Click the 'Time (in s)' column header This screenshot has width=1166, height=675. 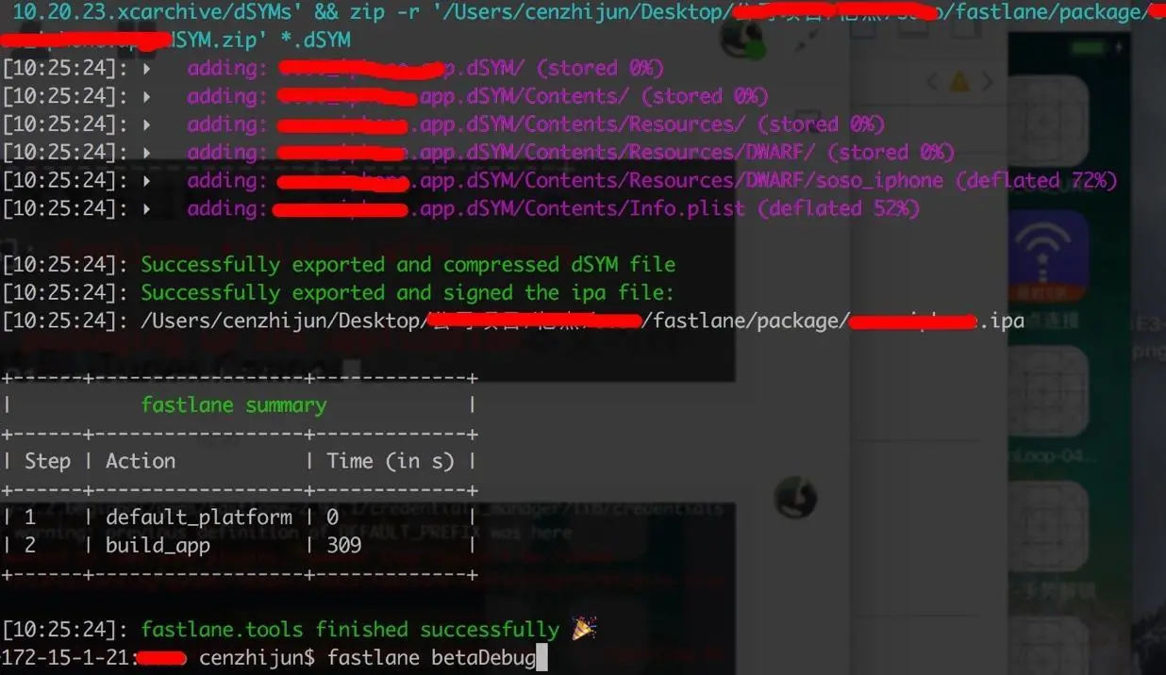coord(391,461)
